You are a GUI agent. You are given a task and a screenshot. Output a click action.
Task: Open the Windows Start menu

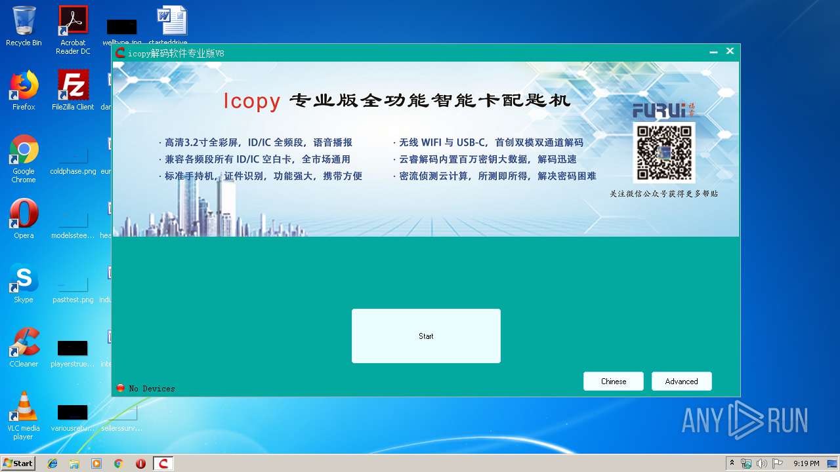pos(18,463)
